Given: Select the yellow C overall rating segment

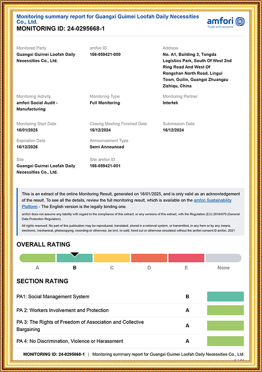Looking at the screenshot, I should tap(112, 258).
